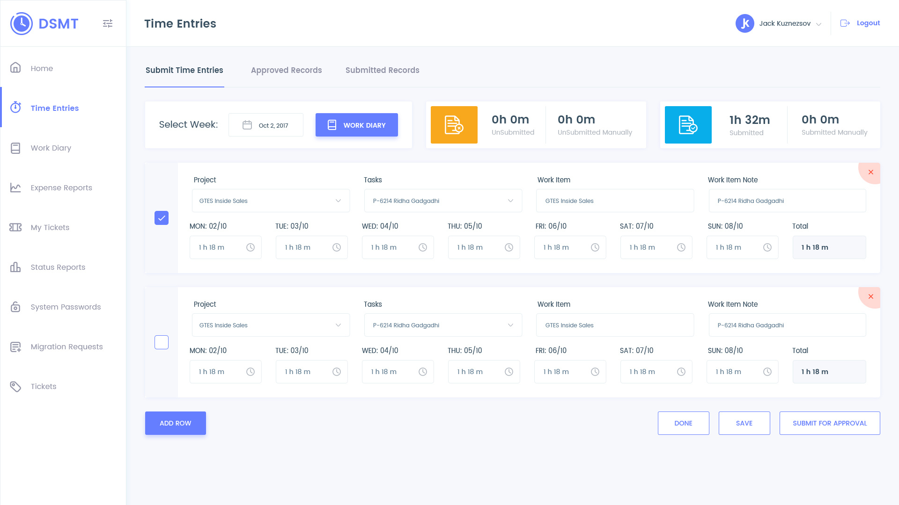Open the Home sidebar icon
Image resolution: width=899 pixels, height=505 pixels.
click(x=15, y=68)
